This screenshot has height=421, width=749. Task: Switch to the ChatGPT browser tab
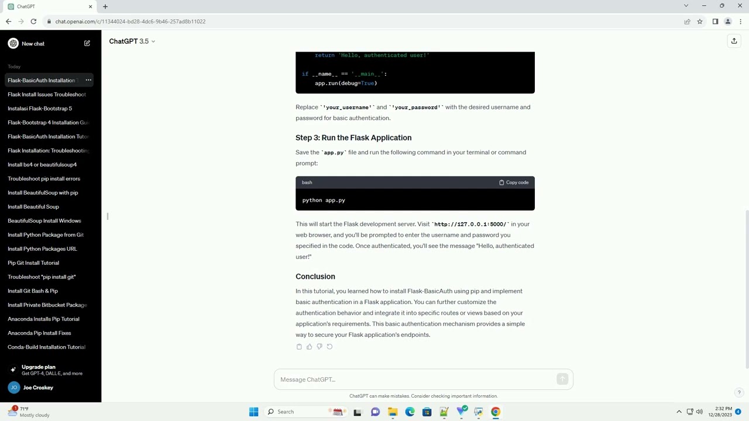tap(49, 6)
